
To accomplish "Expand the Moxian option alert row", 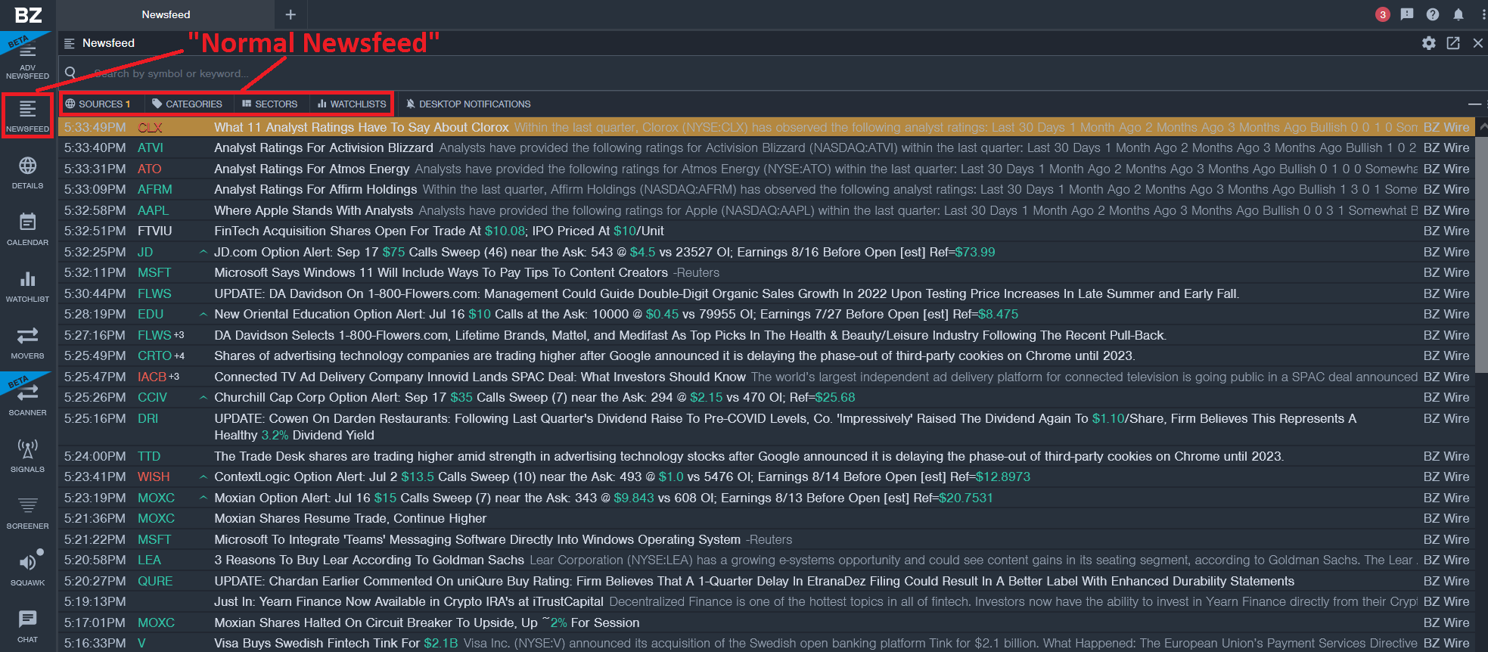I will pyautogui.click(x=203, y=498).
